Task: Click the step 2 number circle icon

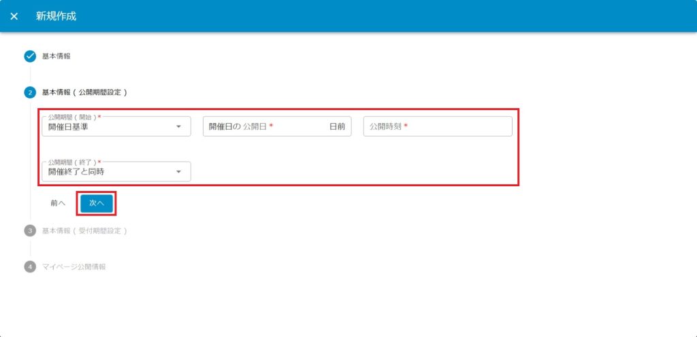Action: tap(30, 92)
